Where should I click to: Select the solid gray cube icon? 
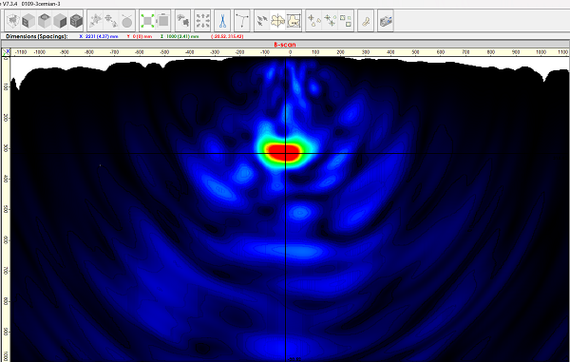(60, 21)
